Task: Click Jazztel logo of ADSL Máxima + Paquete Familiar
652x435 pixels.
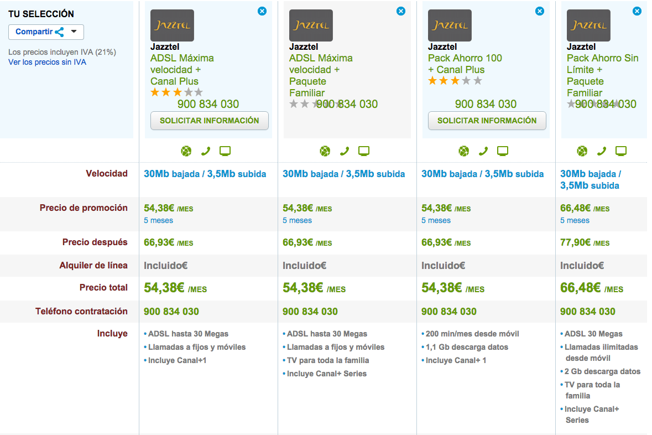Action: [311, 25]
